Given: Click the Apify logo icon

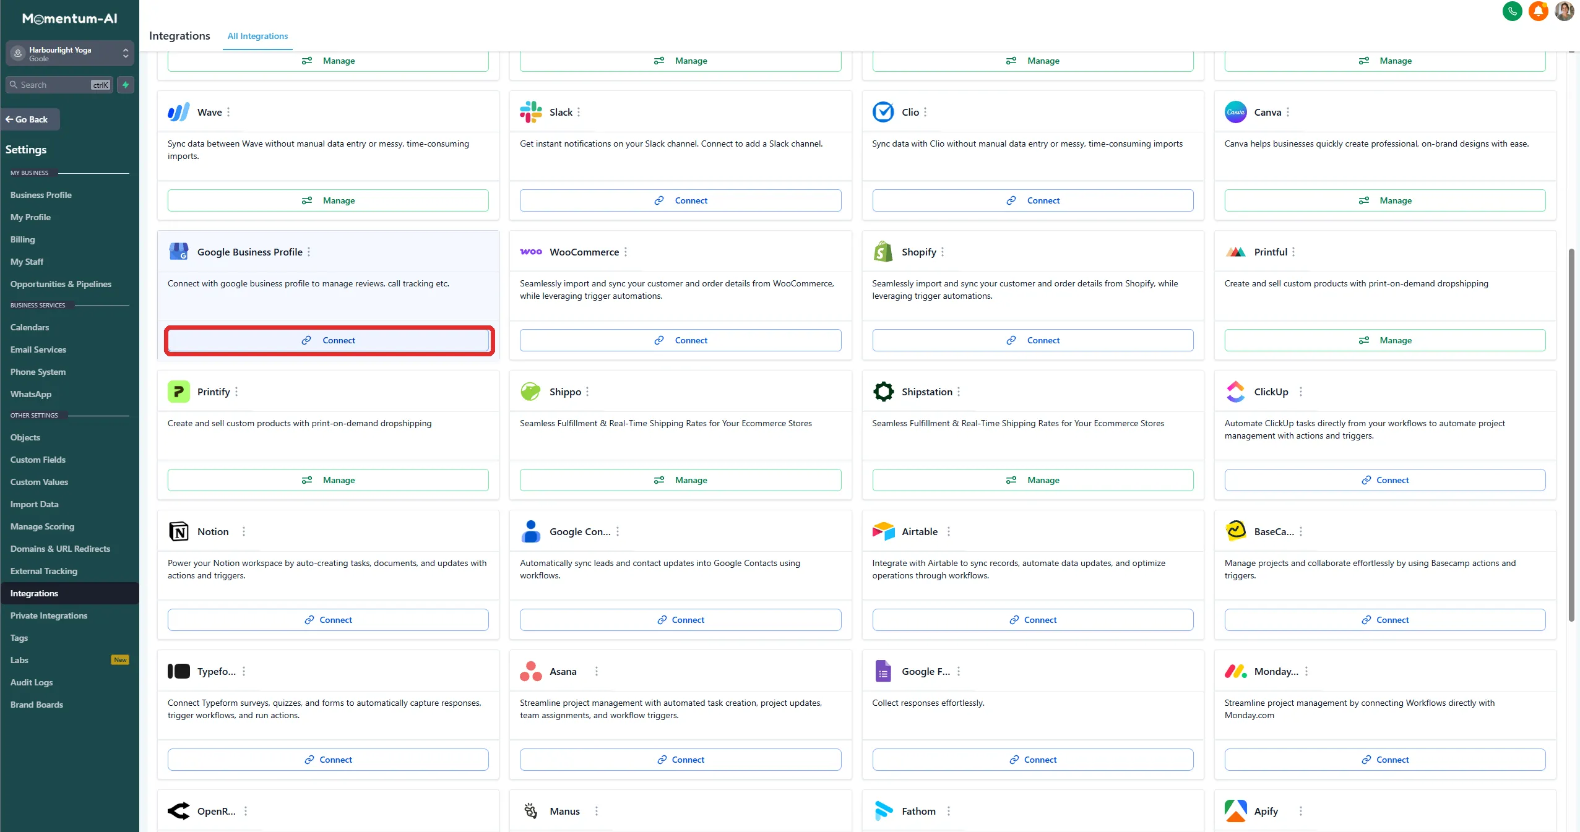Looking at the screenshot, I should click(x=1235, y=811).
